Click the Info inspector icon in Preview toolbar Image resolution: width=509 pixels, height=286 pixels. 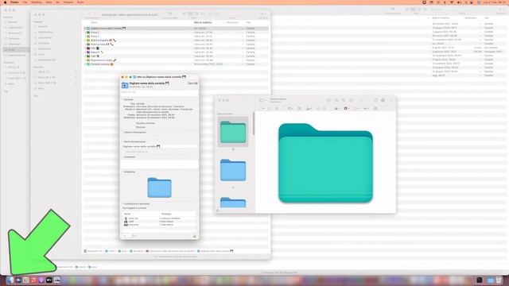(x=328, y=100)
